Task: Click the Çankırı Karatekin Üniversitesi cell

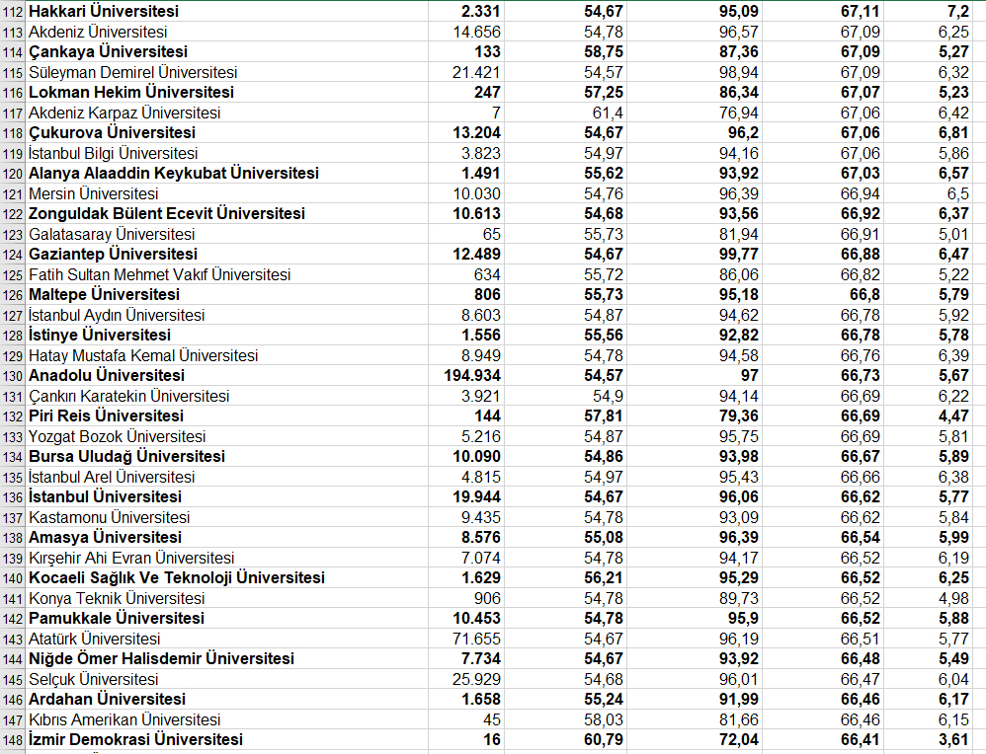Action: (226, 396)
